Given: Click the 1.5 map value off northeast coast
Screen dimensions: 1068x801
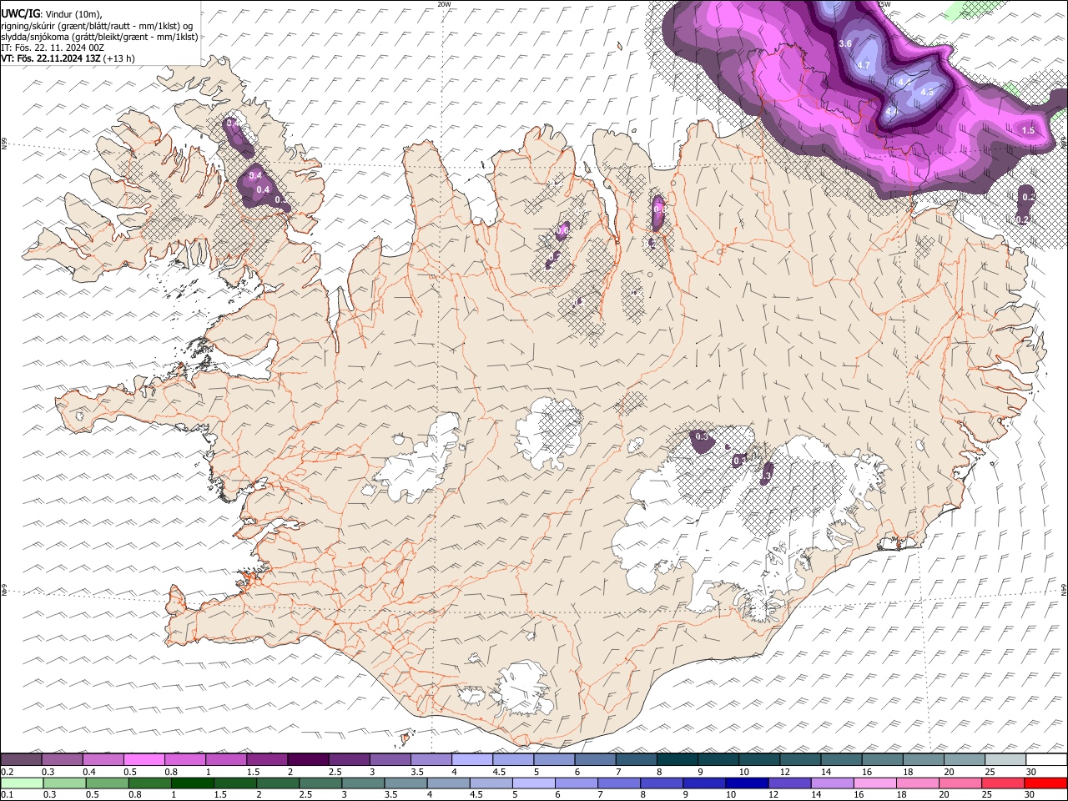Looking at the screenshot, I should [x=1028, y=130].
